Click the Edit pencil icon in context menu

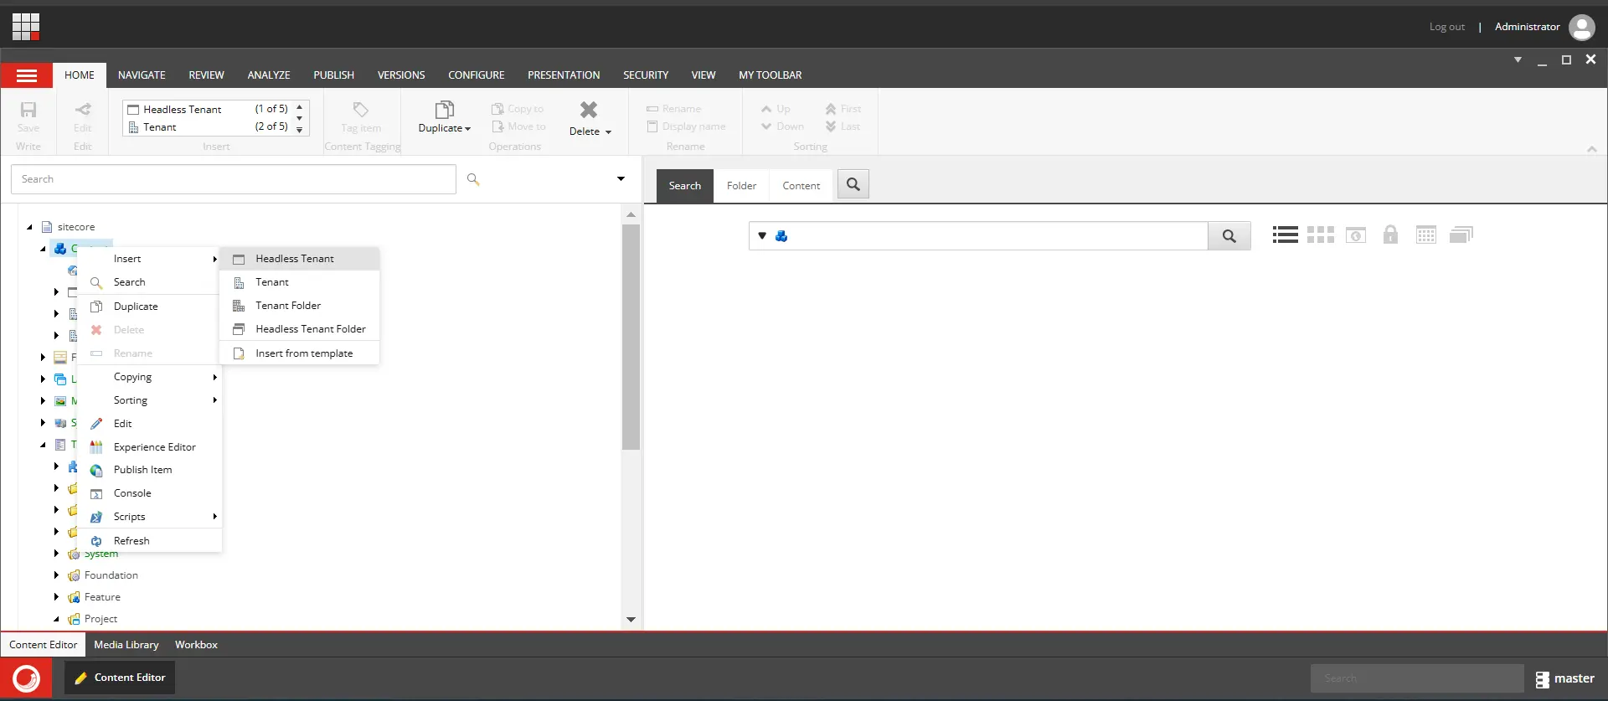(96, 424)
